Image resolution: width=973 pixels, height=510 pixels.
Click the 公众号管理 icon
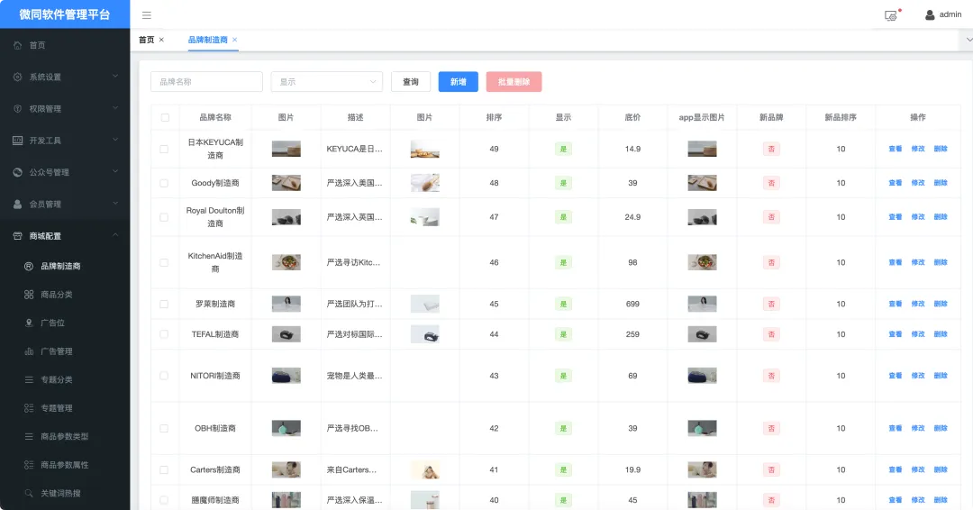click(17, 172)
